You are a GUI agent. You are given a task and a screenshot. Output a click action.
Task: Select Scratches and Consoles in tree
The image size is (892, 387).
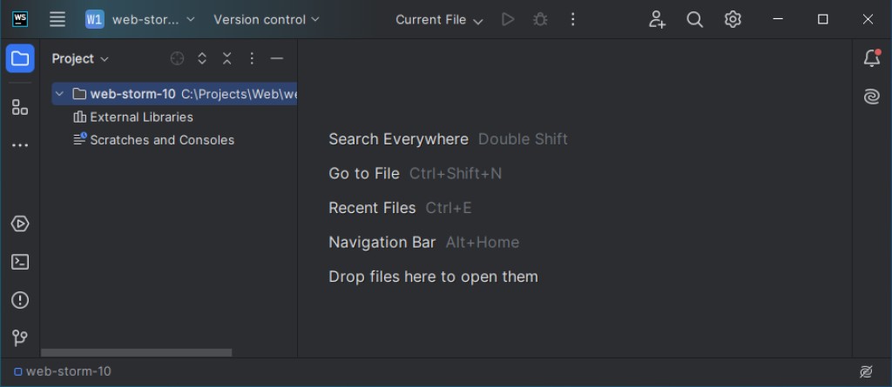pos(162,140)
